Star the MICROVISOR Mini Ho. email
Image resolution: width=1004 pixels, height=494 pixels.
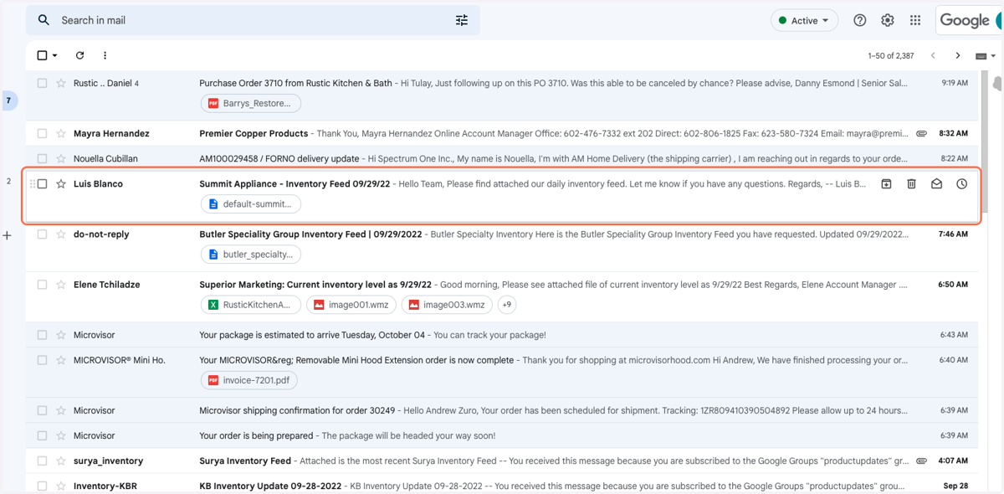pyautogui.click(x=61, y=360)
